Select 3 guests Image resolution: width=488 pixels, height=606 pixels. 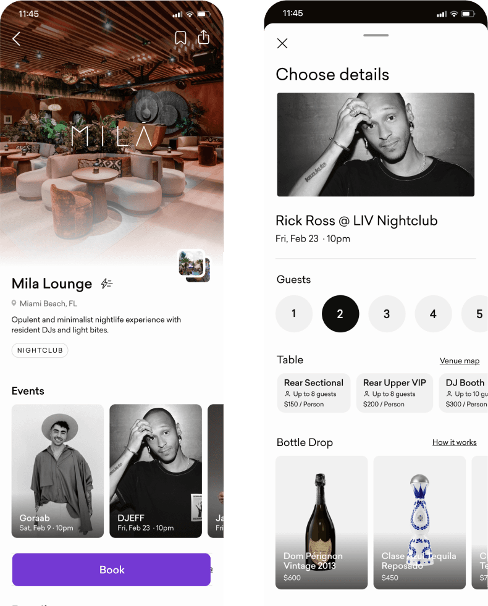[x=387, y=313]
